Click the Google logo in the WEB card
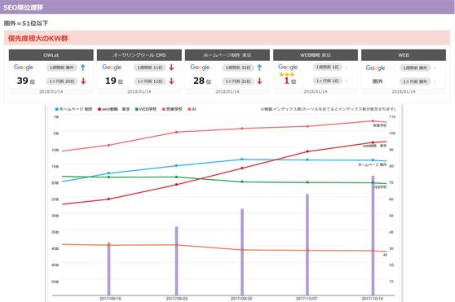 (x=375, y=68)
